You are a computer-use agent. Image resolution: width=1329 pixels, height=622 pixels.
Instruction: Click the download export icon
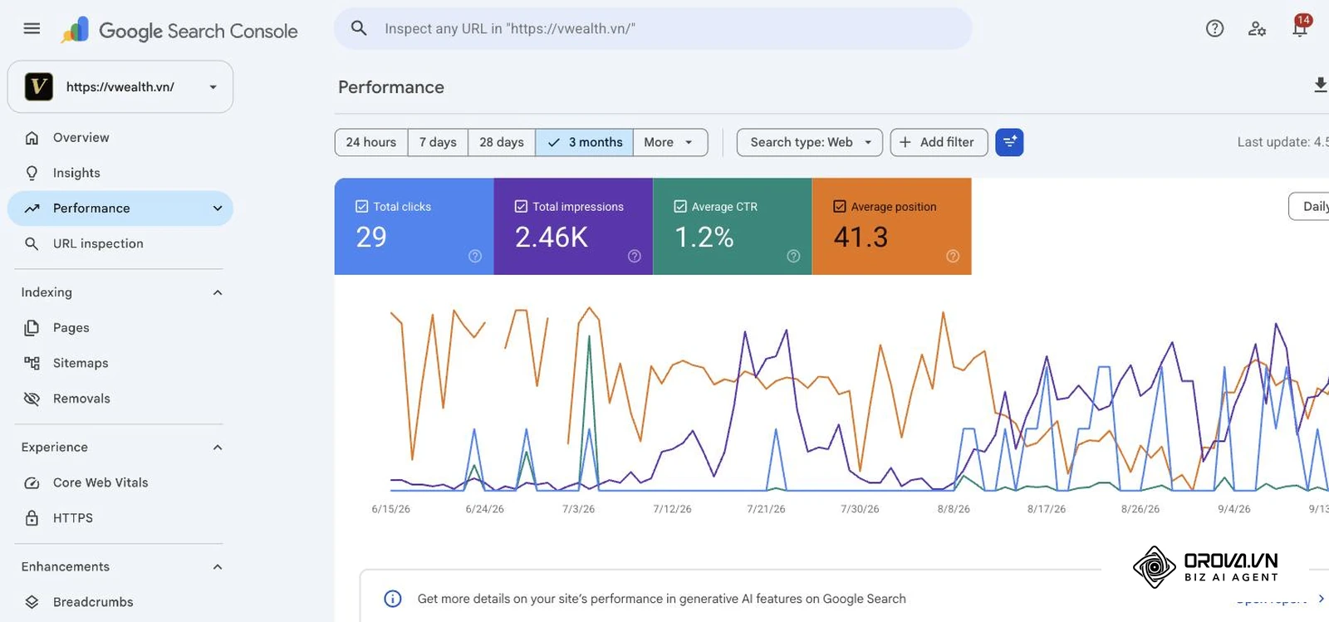click(1320, 85)
